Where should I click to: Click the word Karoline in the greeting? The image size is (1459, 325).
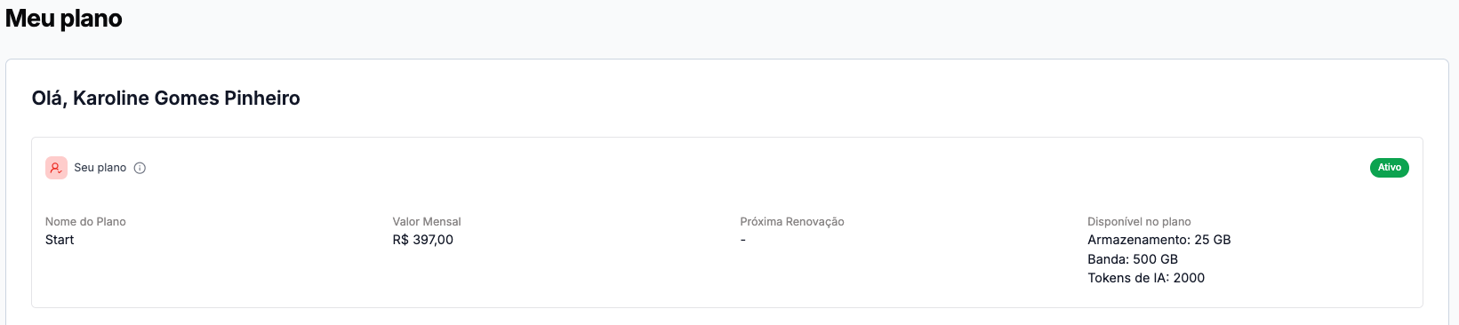[111, 99]
